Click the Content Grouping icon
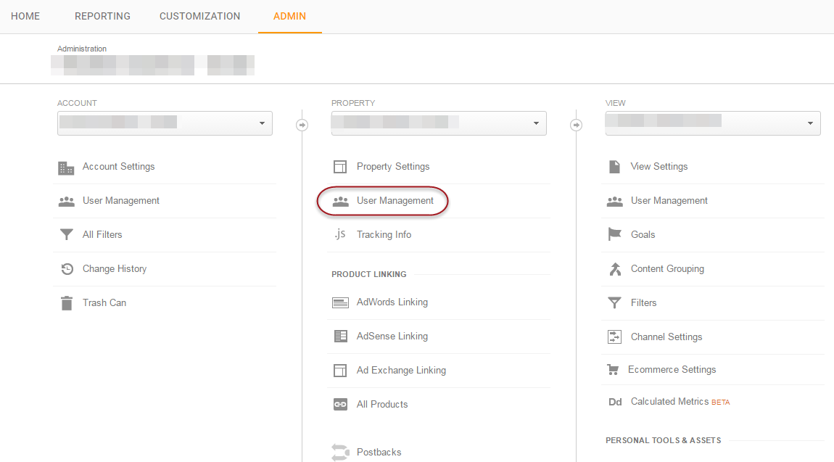 click(614, 269)
